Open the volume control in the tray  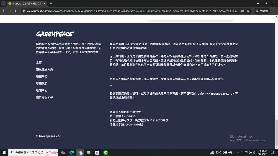[x=250, y=152]
